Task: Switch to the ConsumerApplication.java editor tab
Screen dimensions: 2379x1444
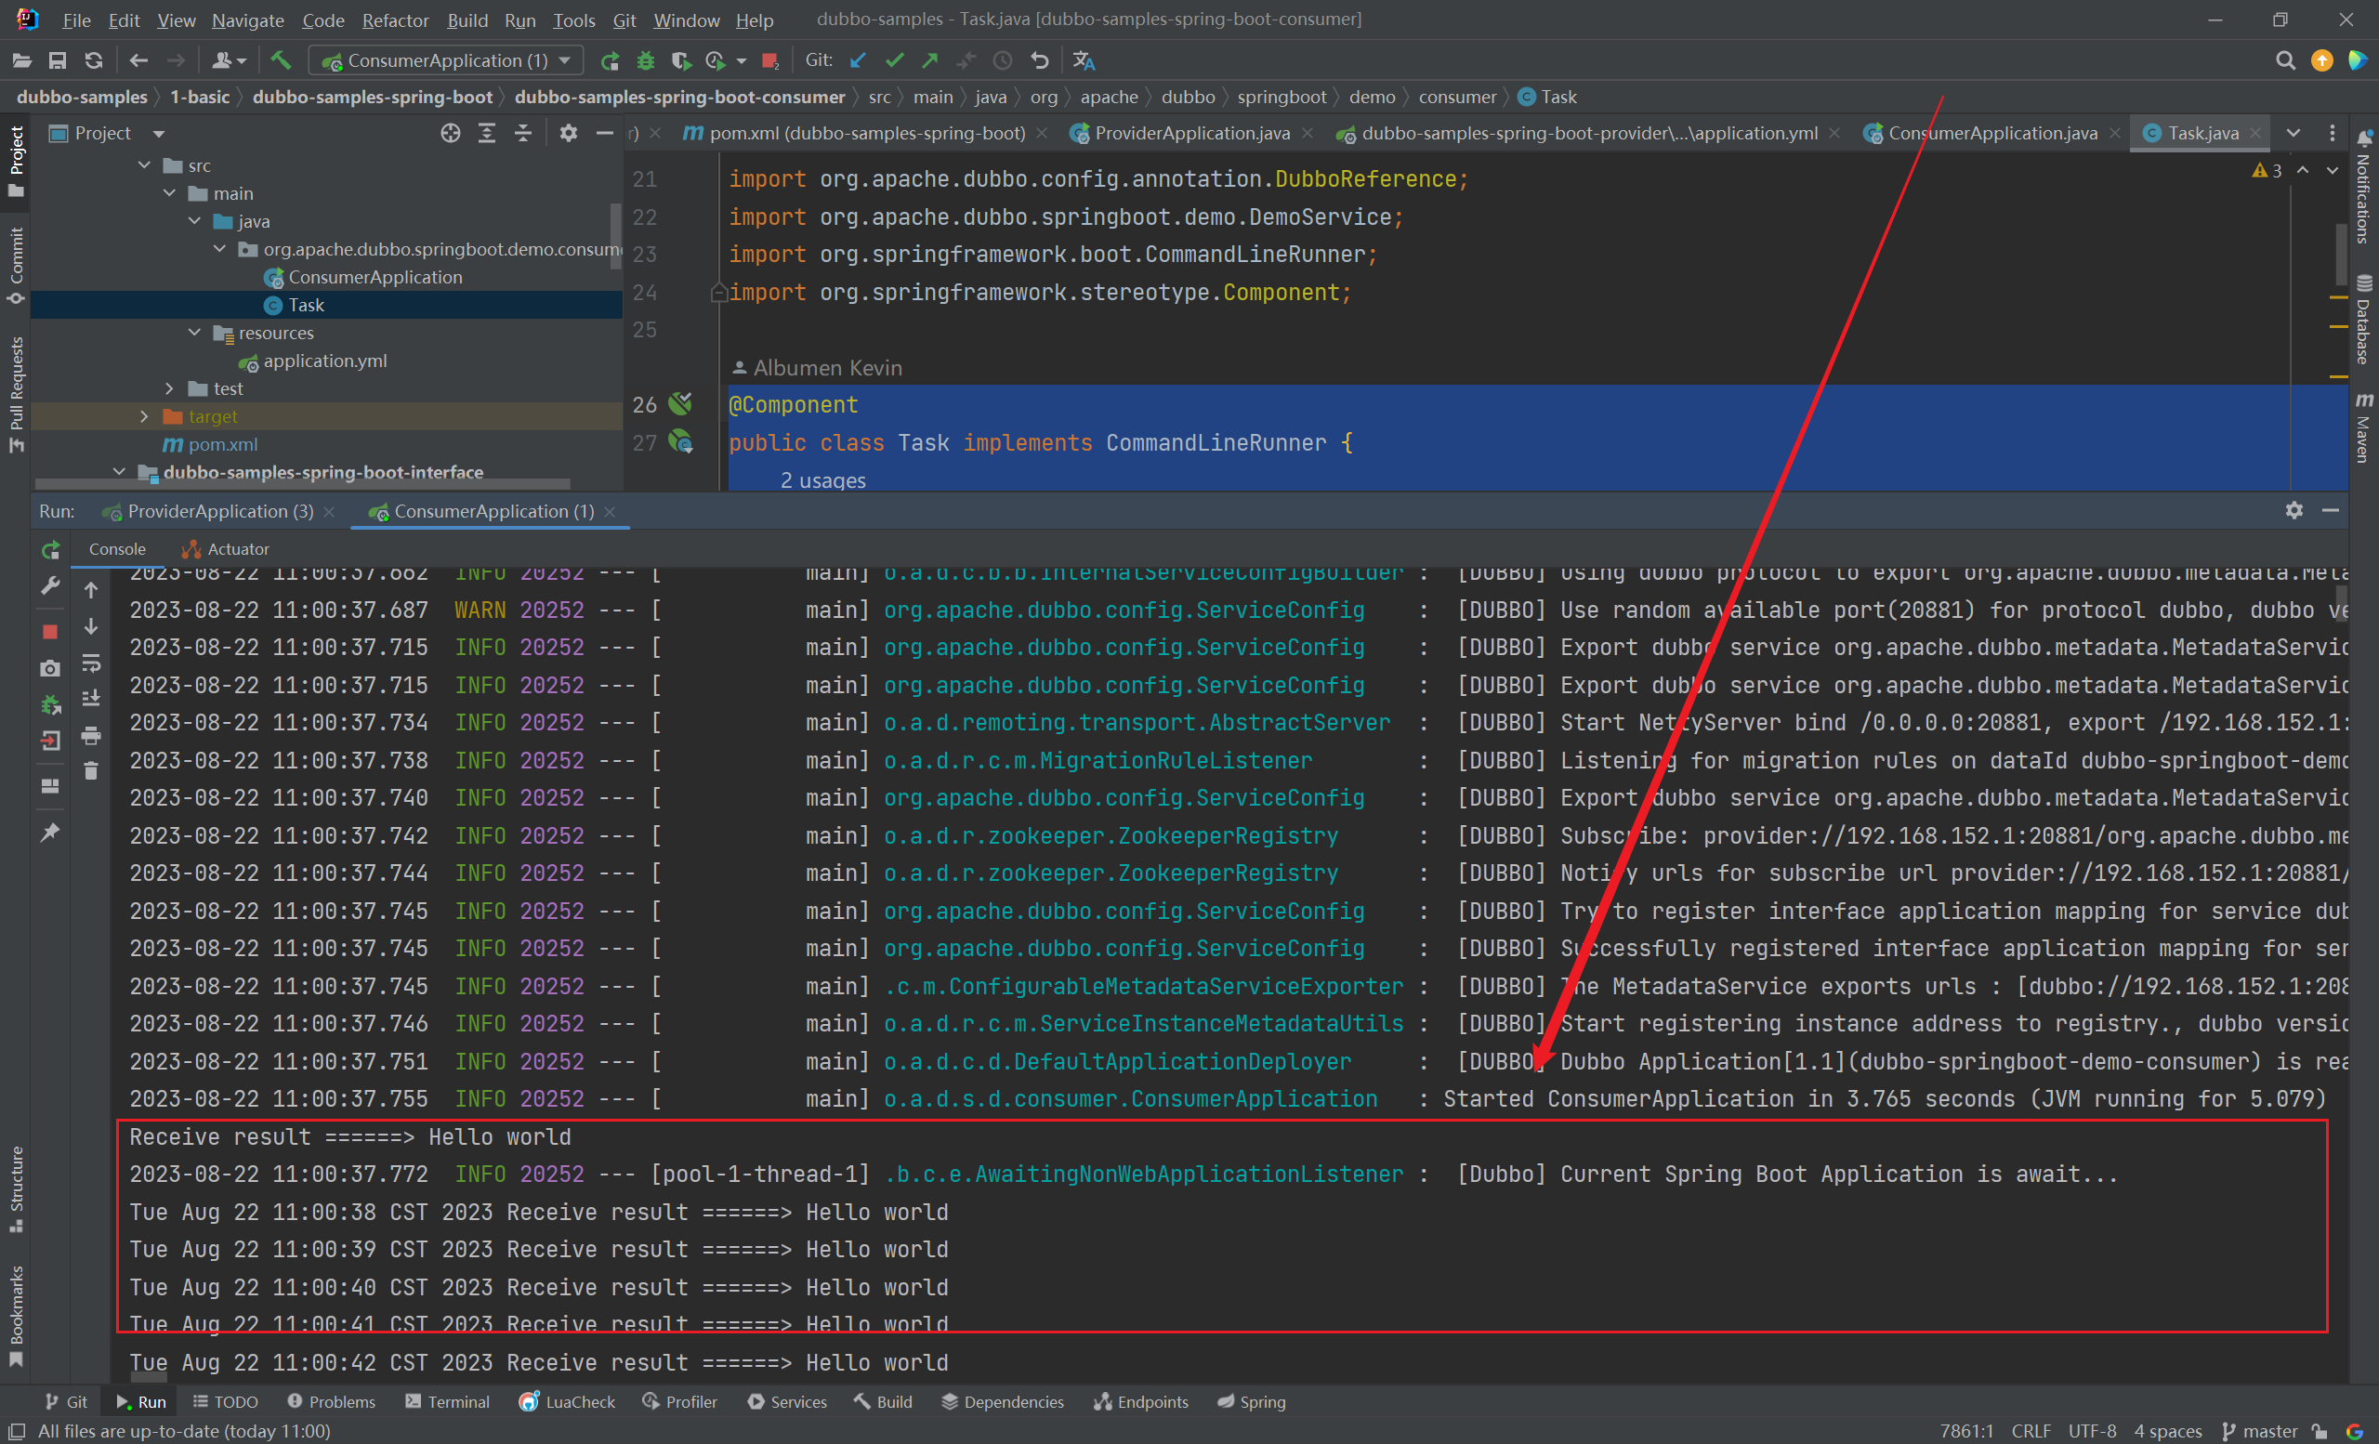Action: click(x=1991, y=133)
